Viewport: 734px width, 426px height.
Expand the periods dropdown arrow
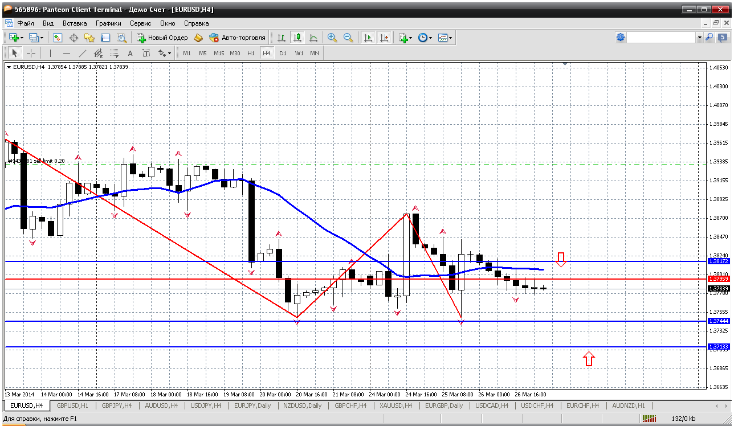(430, 38)
